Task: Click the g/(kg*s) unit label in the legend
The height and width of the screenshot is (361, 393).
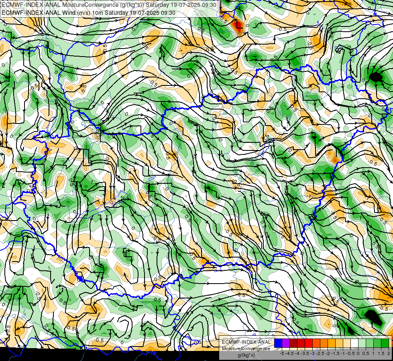Action: [x=246, y=355]
